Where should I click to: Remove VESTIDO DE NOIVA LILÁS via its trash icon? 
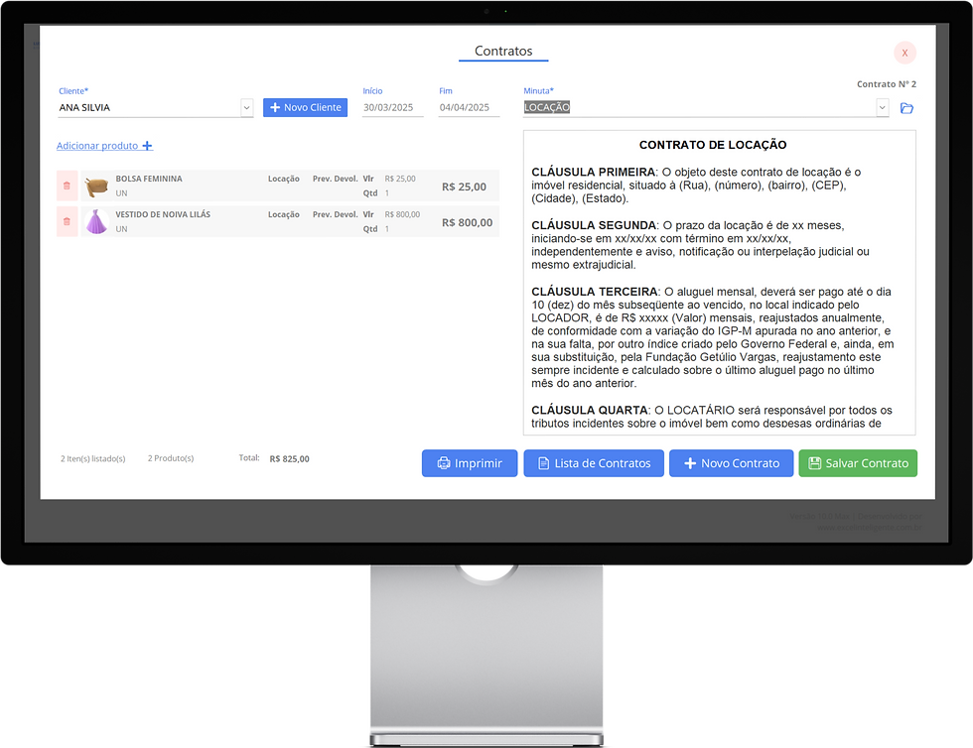click(67, 222)
